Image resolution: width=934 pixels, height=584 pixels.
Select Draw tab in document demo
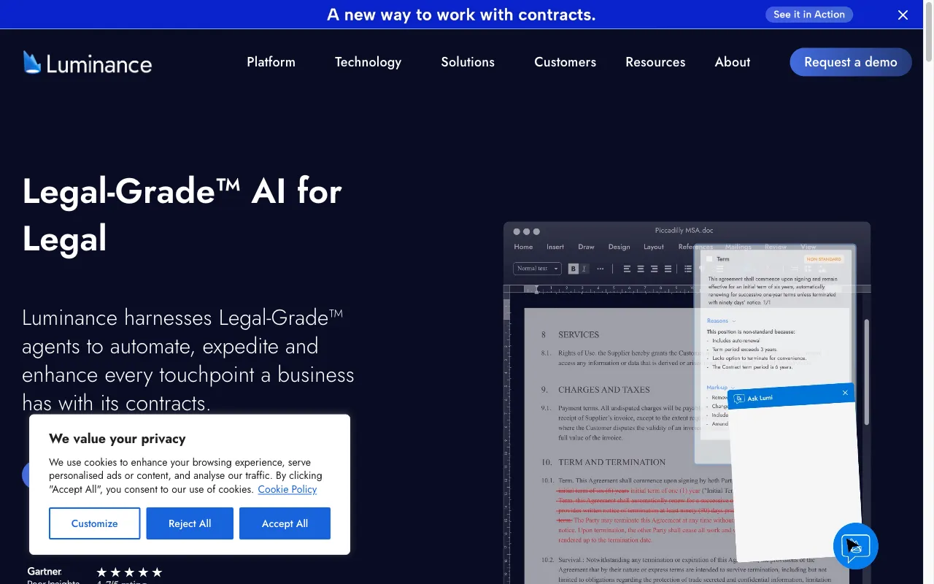tap(586, 247)
